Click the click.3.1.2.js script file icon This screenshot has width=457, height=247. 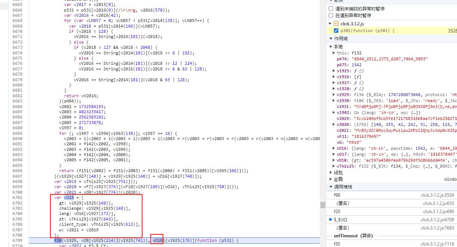tap(336, 24)
